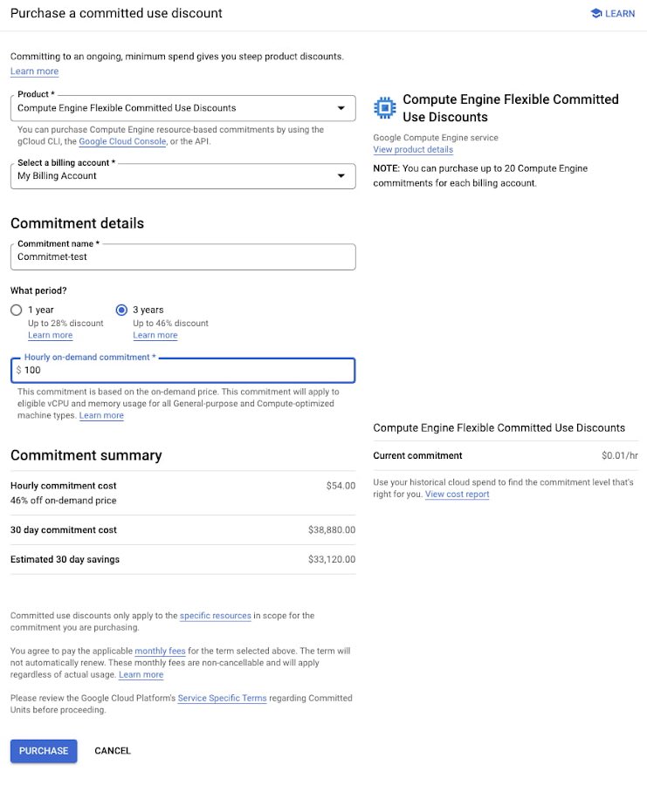This screenshot has height=785, width=647.
Task: Click Learn more below the intro text
Action: pyautogui.click(x=34, y=72)
